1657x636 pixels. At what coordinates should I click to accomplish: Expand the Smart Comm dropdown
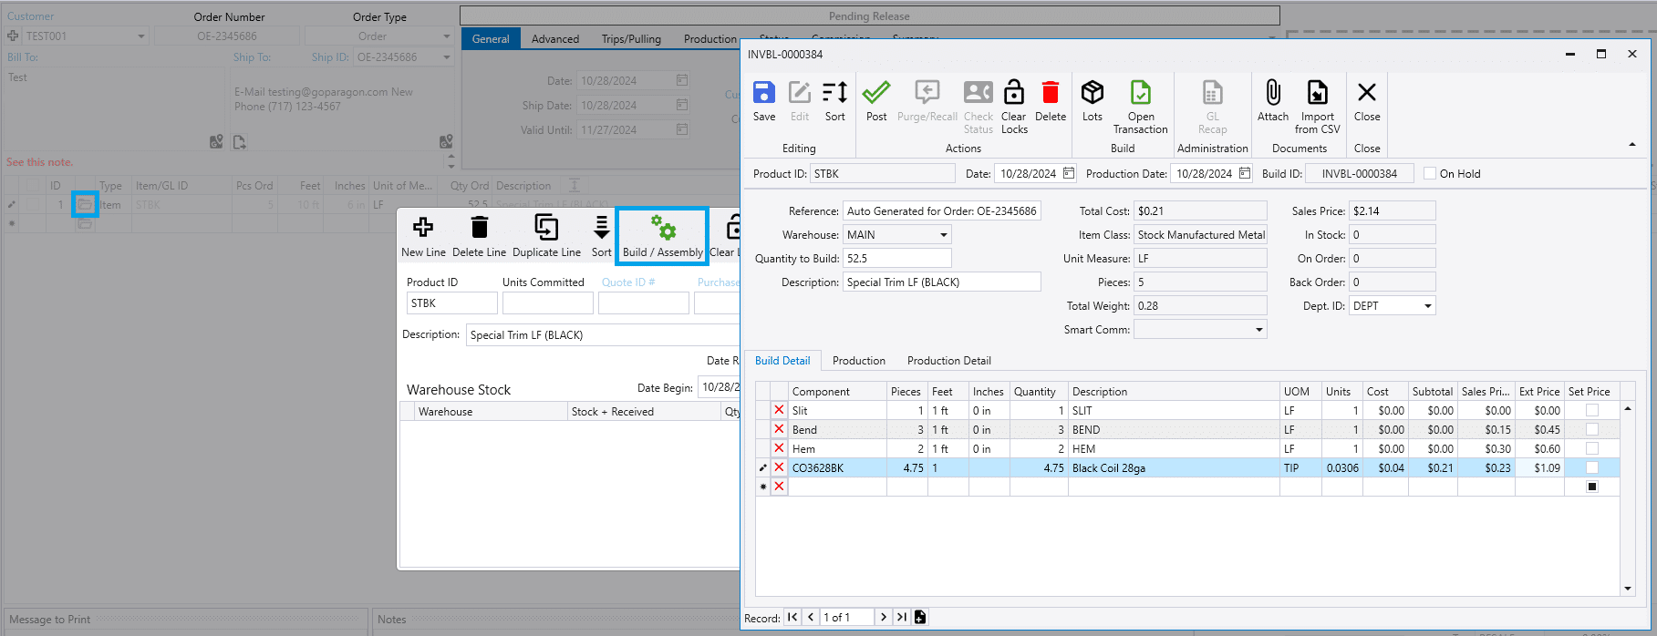tap(1259, 330)
